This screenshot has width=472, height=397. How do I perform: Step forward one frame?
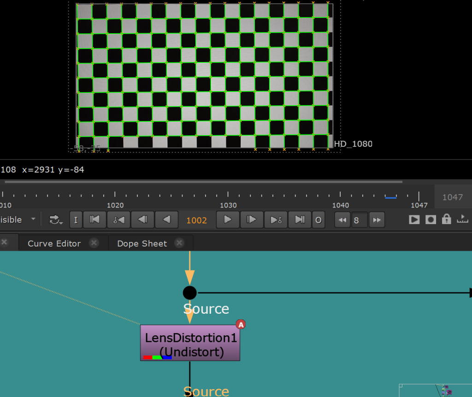252,220
